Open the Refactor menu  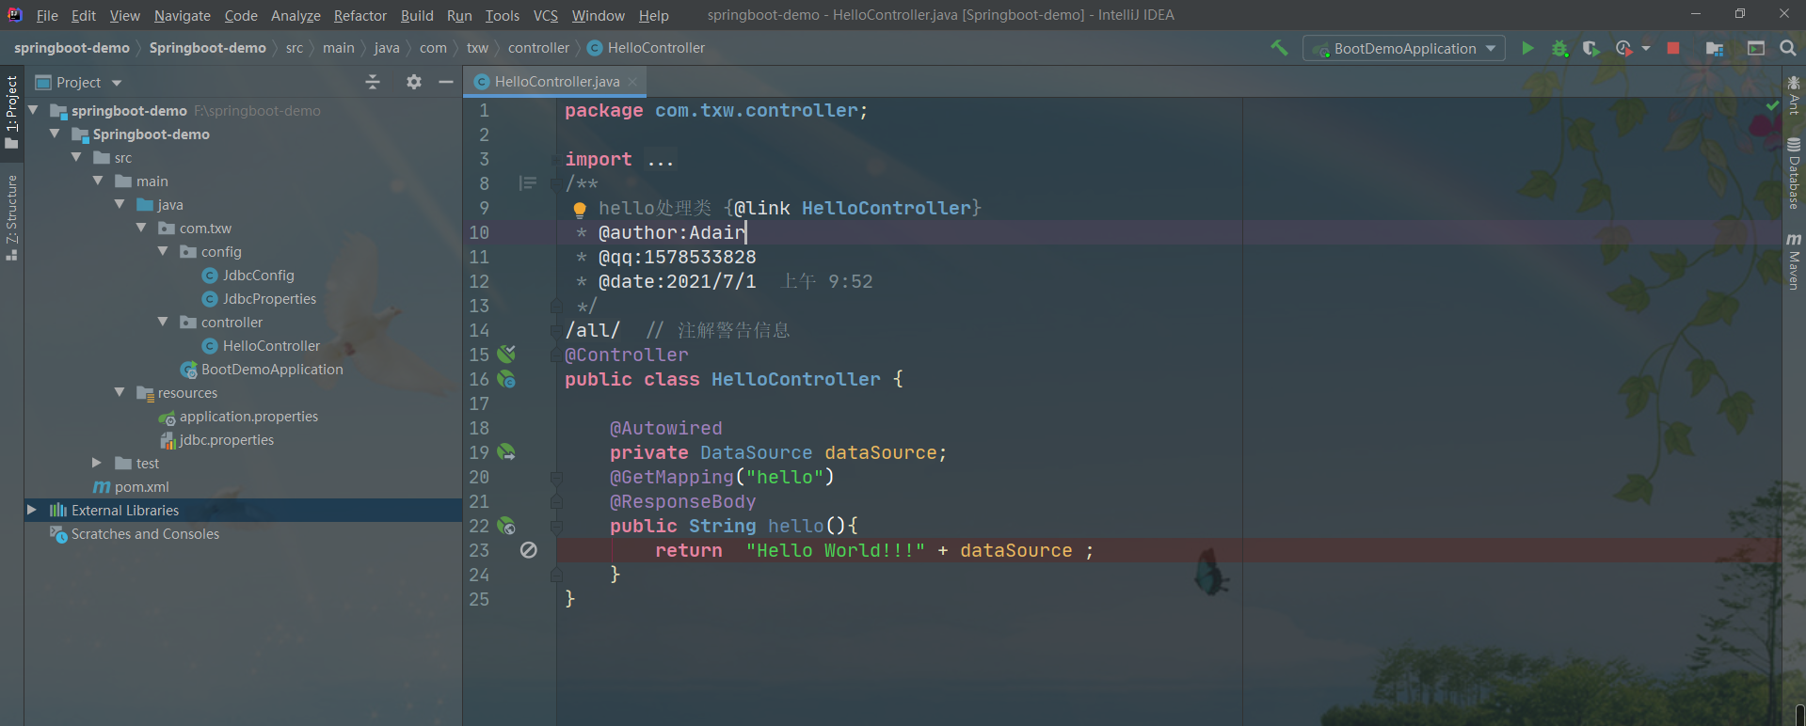360,15
